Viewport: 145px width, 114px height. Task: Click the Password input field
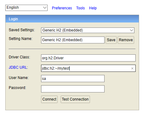(73, 89)
